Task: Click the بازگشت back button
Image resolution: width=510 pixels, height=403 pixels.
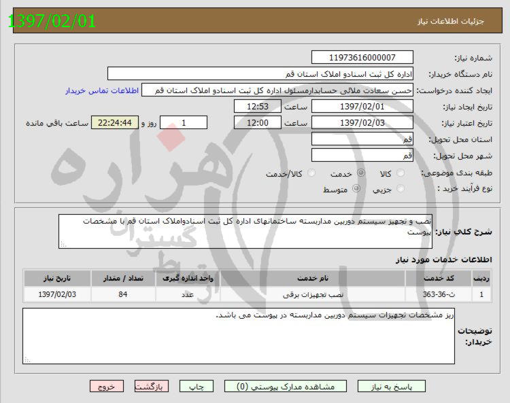Action: coord(152,387)
